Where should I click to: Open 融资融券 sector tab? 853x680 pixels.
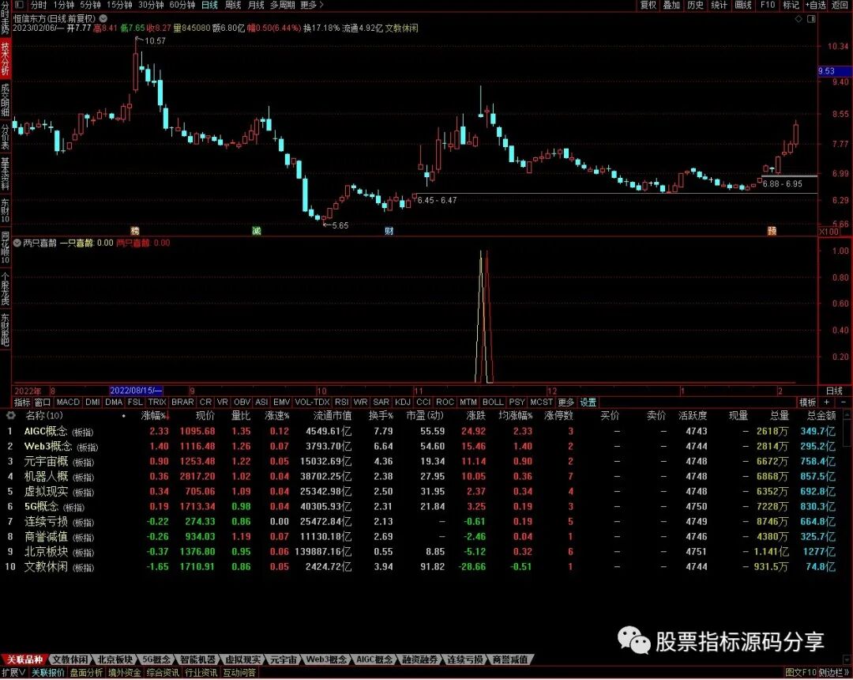(420, 660)
